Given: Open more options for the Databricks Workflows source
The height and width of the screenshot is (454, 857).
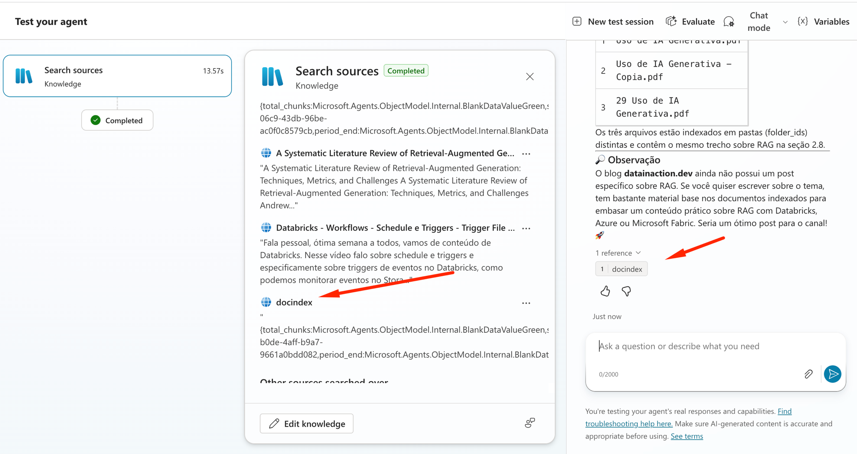Looking at the screenshot, I should 526,228.
